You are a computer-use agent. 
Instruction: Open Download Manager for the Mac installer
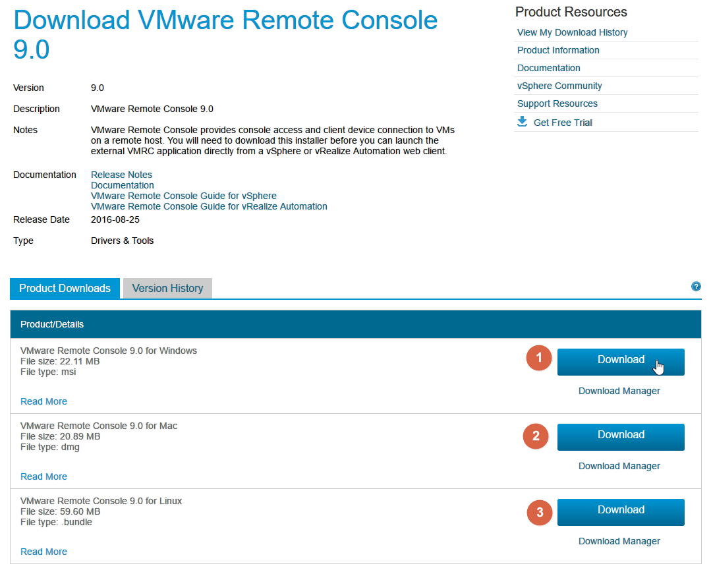click(619, 467)
